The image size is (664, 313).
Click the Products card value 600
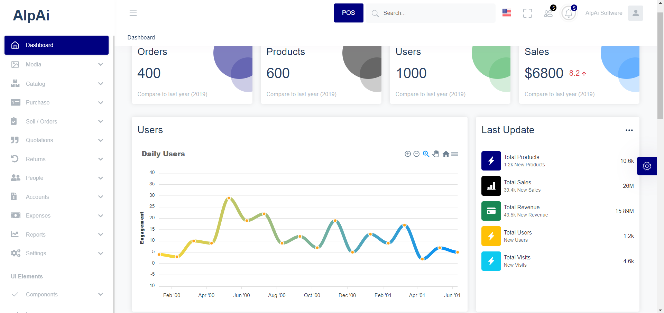click(278, 73)
